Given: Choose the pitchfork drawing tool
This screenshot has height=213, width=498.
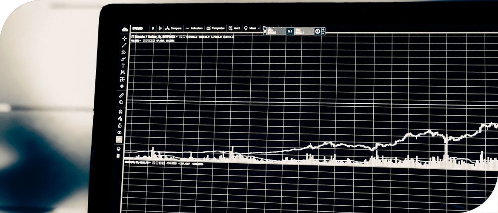Looking at the screenshot, I should 123,52.
